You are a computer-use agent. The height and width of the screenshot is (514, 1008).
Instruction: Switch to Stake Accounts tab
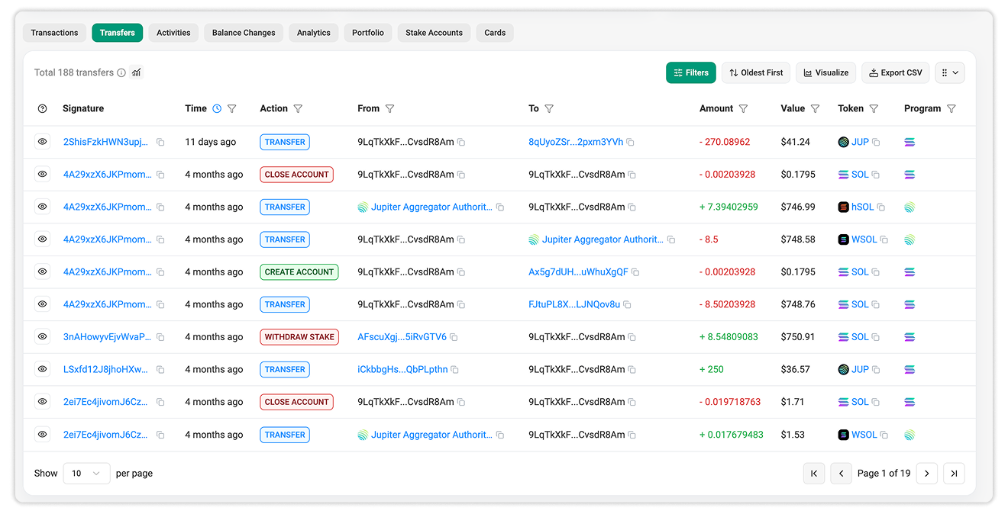coord(434,33)
